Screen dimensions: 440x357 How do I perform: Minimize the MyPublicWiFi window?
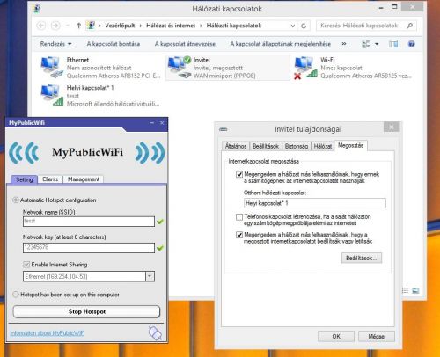coord(152,123)
